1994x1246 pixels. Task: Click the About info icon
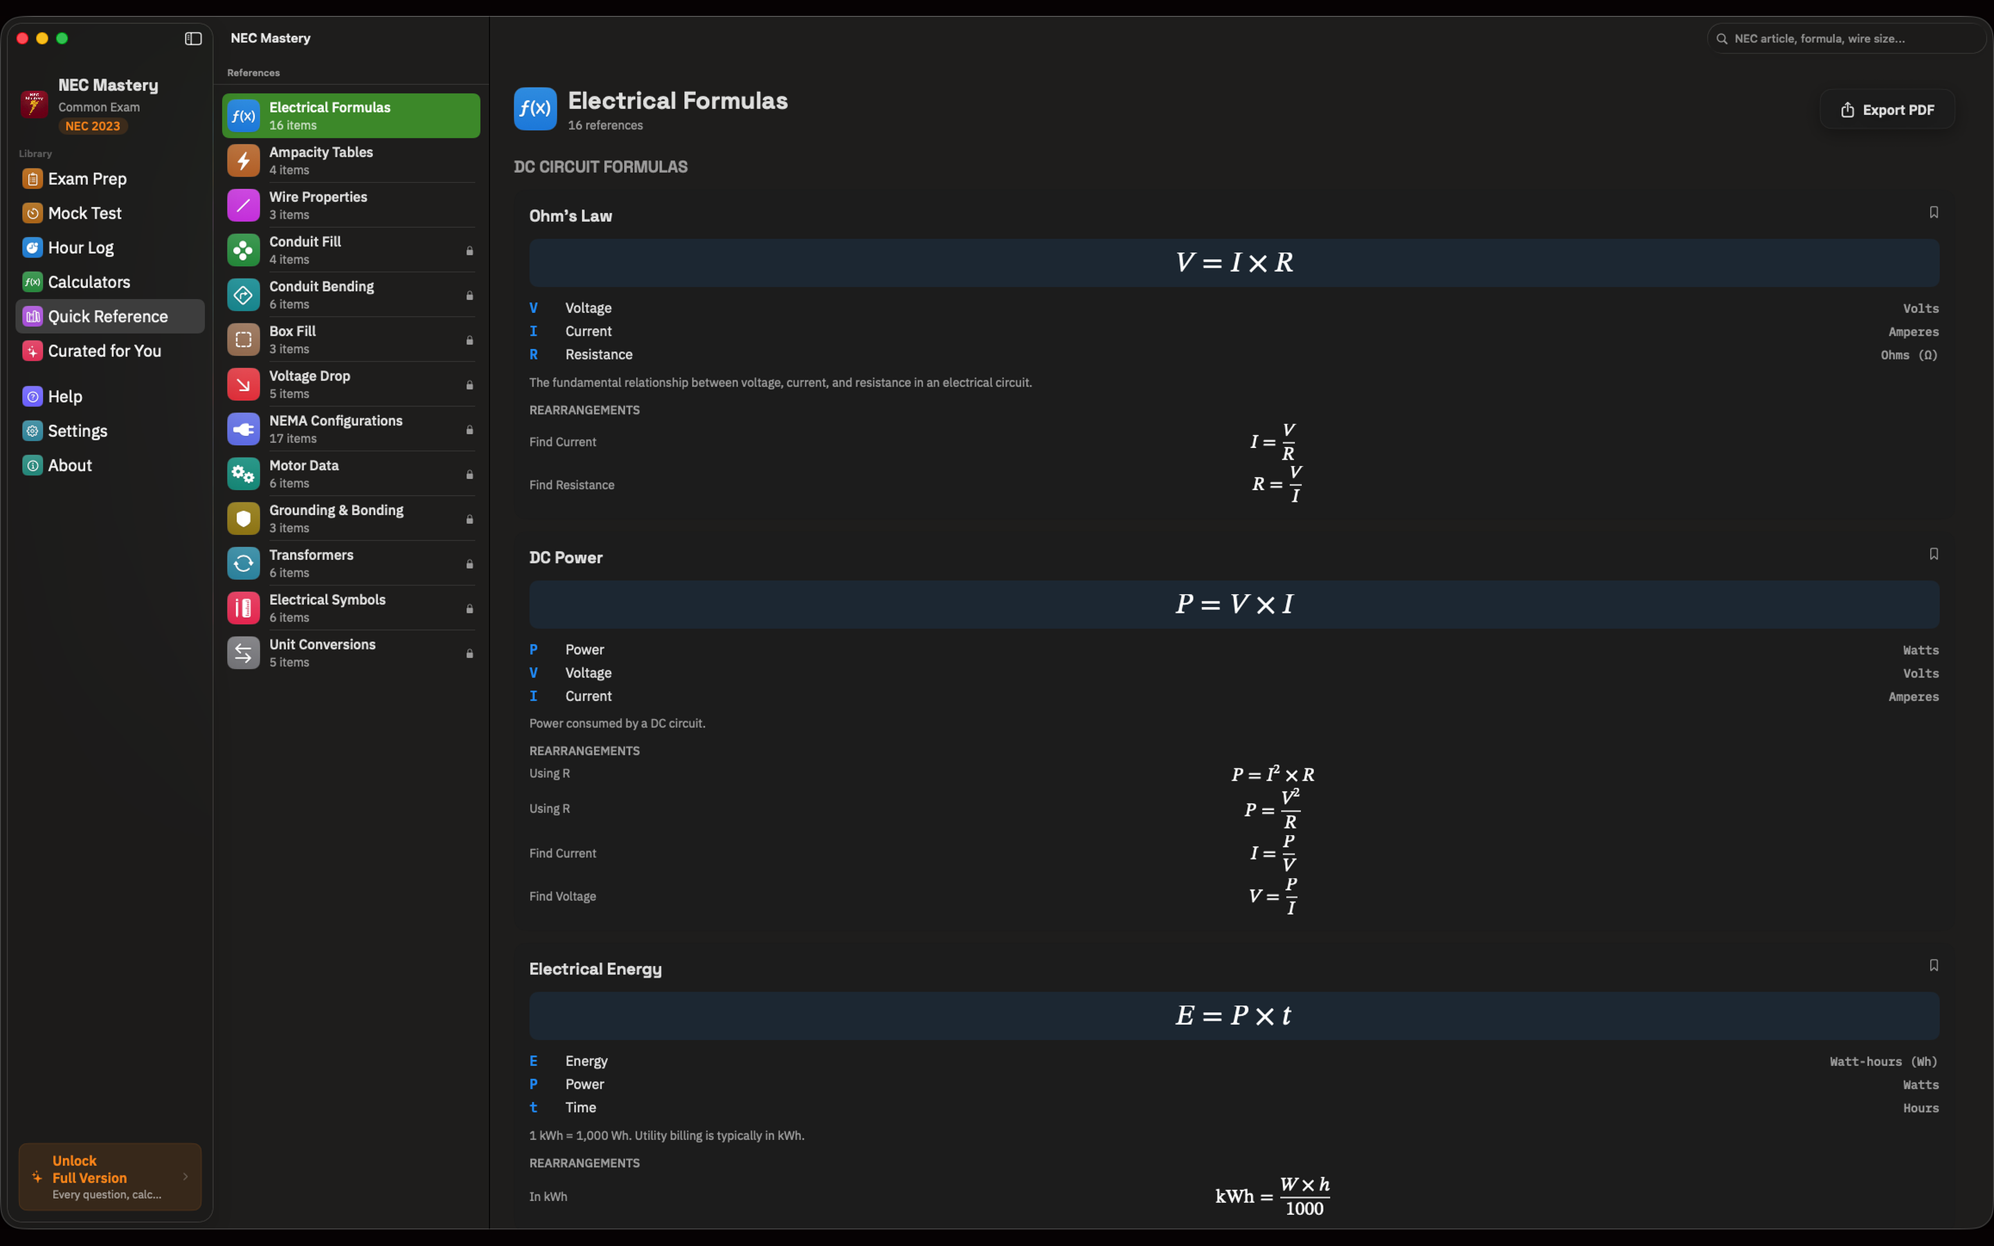[x=32, y=466]
